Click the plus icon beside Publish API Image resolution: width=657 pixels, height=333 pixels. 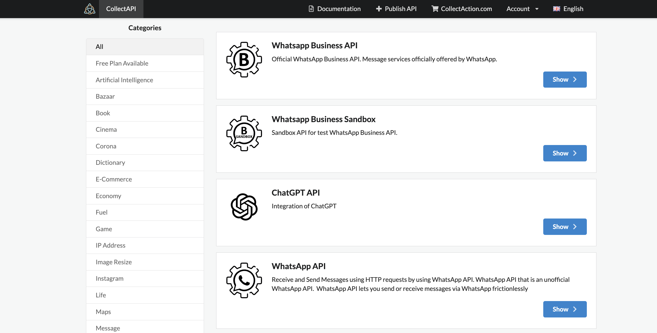379,9
